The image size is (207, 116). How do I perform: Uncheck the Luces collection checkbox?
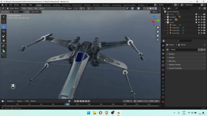[196, 22]
